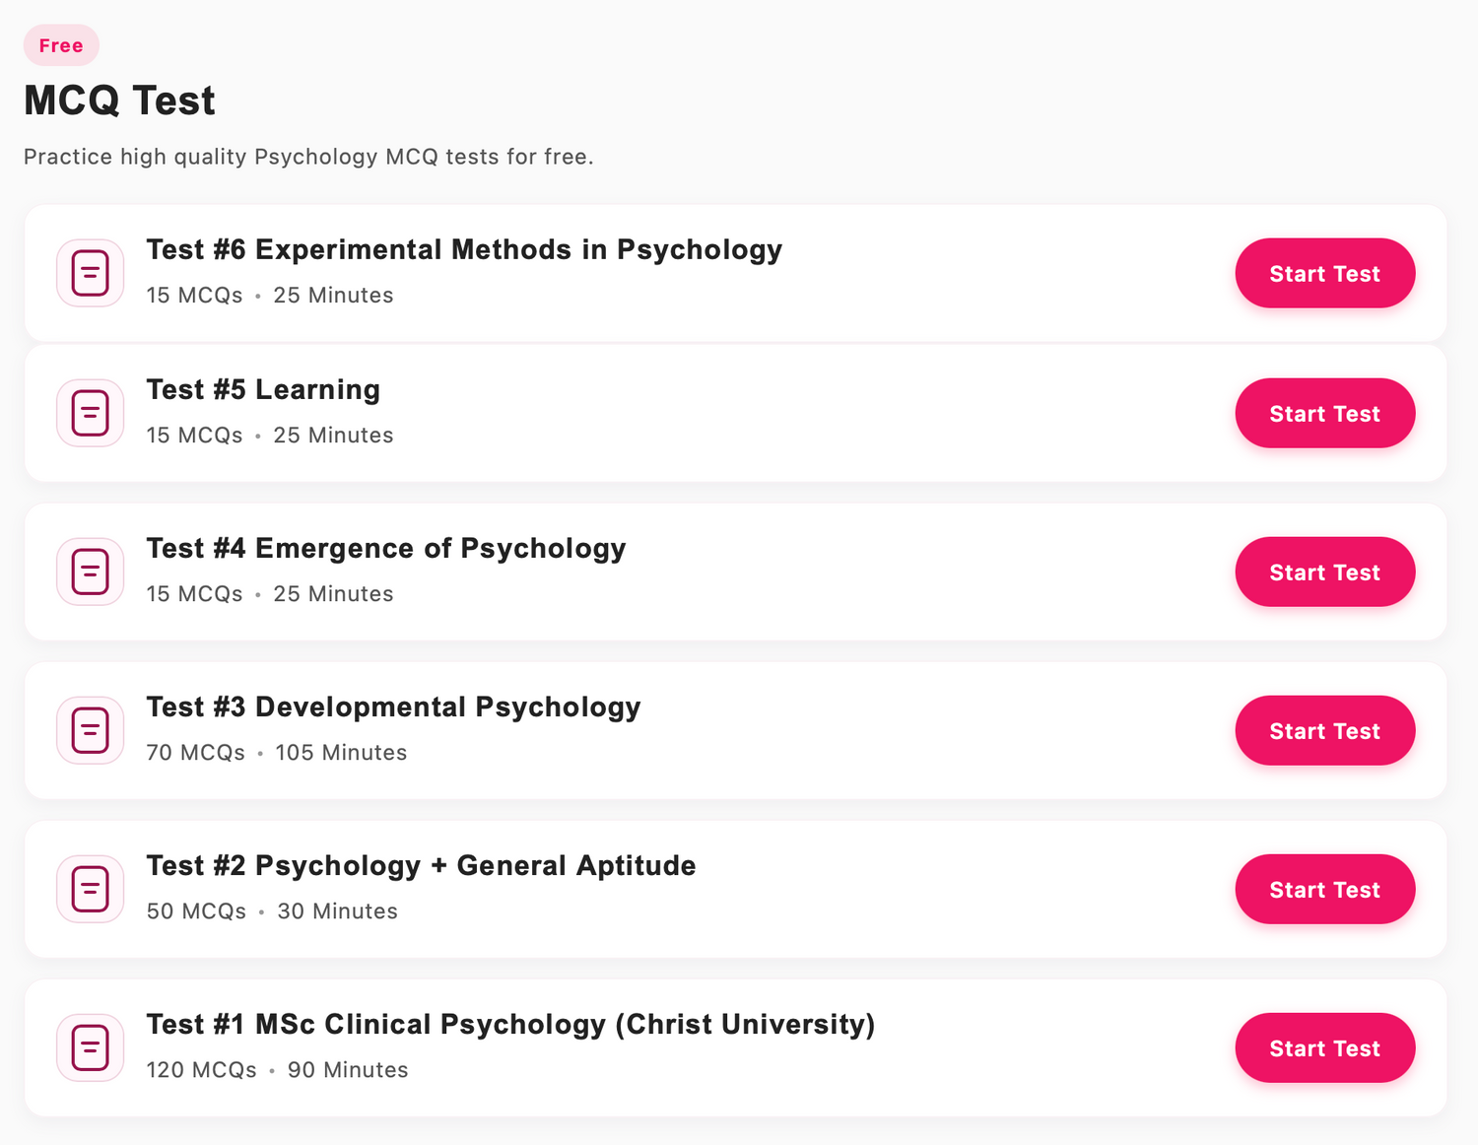Start Test #2 Psychology + General Aptitude

pos(1324,889)
